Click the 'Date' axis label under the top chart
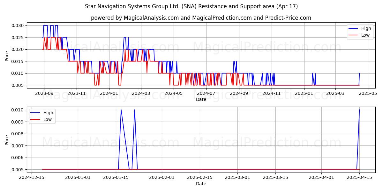This screenshot has height=191, width=383. point(201,99)
